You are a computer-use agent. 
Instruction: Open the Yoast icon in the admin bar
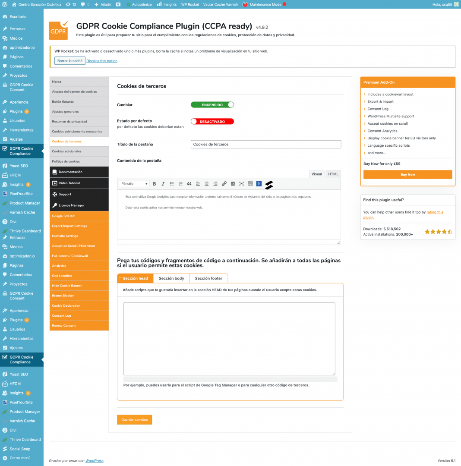[x=118, y=4]
